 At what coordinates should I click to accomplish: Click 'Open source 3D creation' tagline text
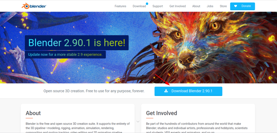click(94, 91)
